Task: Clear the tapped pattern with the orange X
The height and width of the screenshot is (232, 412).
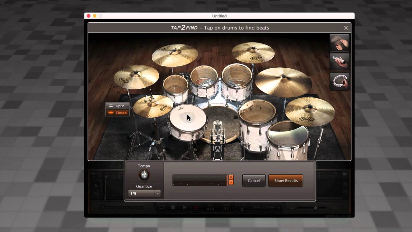Action: point(231,178)
